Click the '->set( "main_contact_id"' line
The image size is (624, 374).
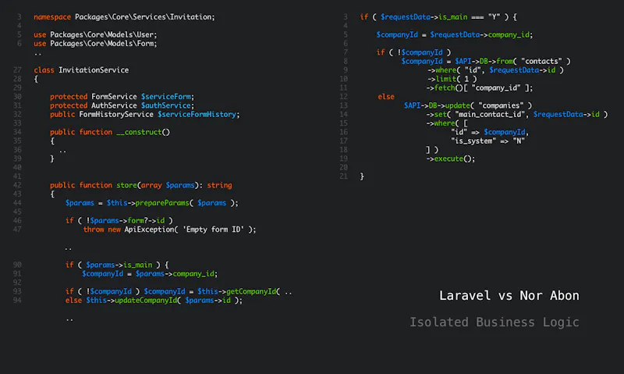pos(517,114)
